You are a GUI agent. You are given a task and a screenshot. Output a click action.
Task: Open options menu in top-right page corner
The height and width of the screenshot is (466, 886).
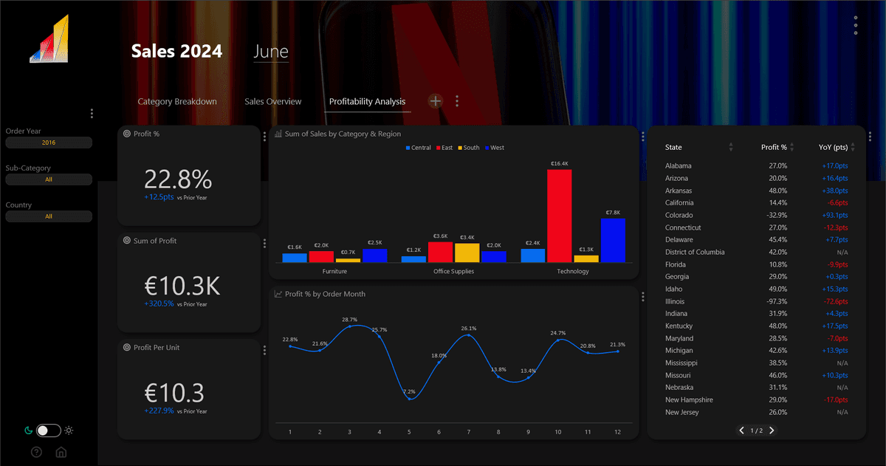855,25
